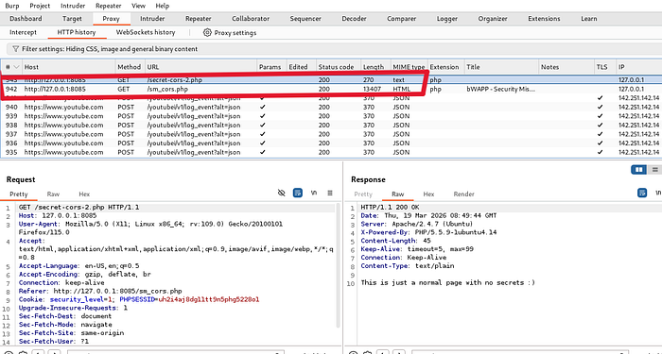662x354 pixels.
Task: Show non-printable characters in request
Action: (314, 193)
